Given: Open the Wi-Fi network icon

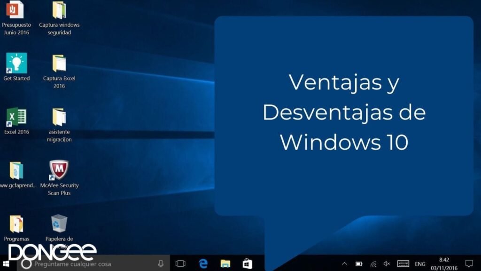Looking at the screenshot, I should pyautogui.click(x=373, y=263).
